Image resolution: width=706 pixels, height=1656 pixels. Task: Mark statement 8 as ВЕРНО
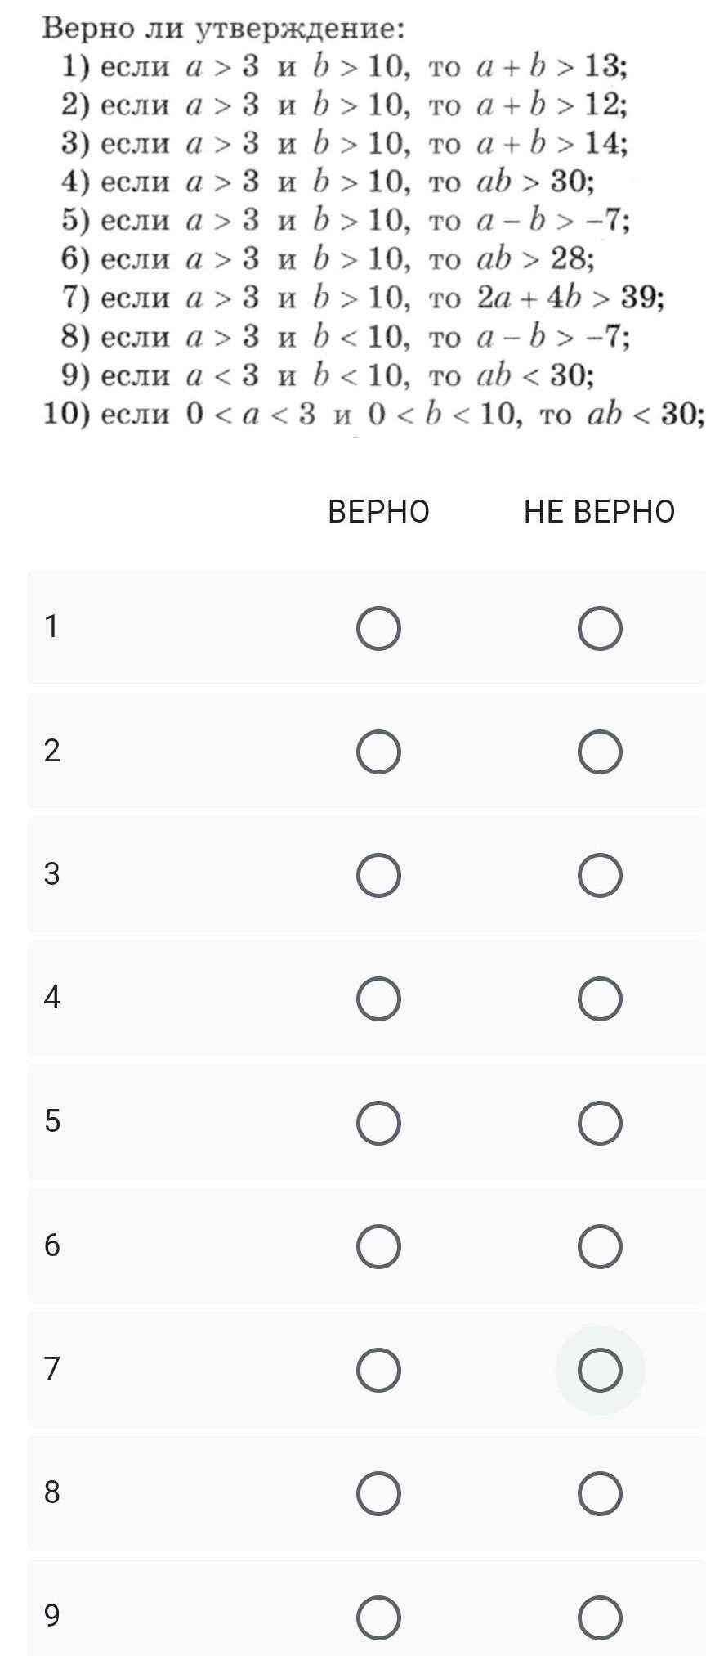click(378, 1494)
